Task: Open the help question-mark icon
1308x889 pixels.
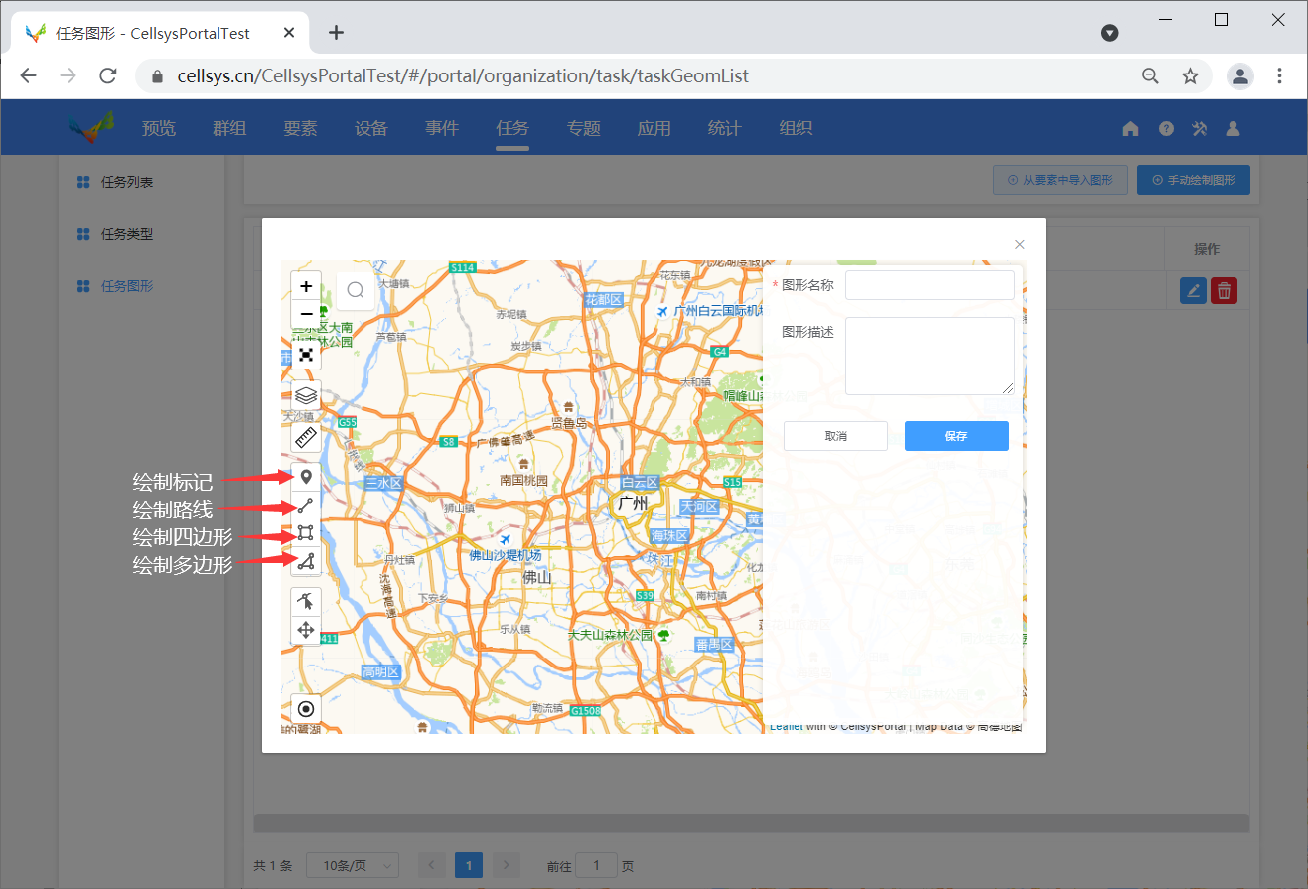Action: coord(1166,128)
